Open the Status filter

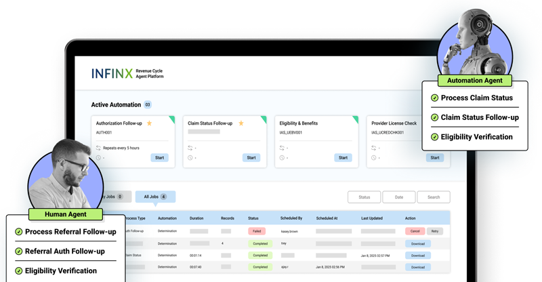point(364,197)
